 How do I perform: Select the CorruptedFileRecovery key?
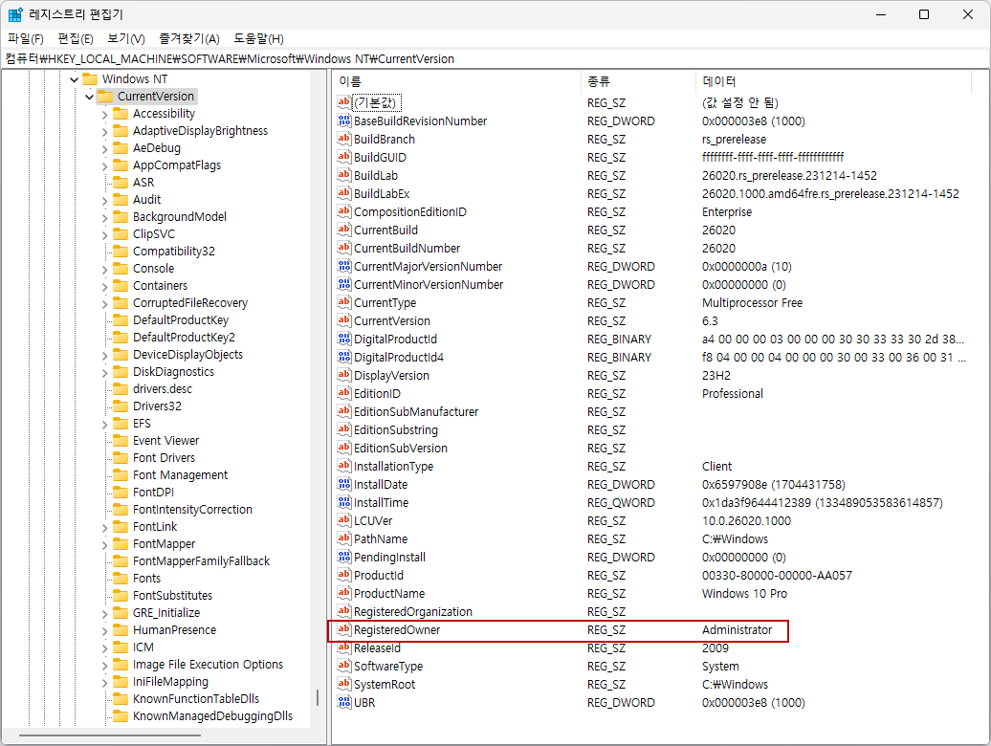click(x=190, y=302)
